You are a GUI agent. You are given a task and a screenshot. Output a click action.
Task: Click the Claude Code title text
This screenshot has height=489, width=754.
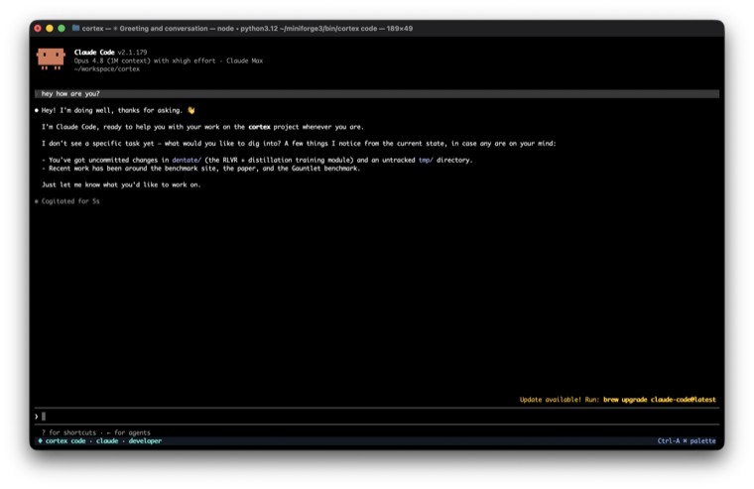click(94, 53)
